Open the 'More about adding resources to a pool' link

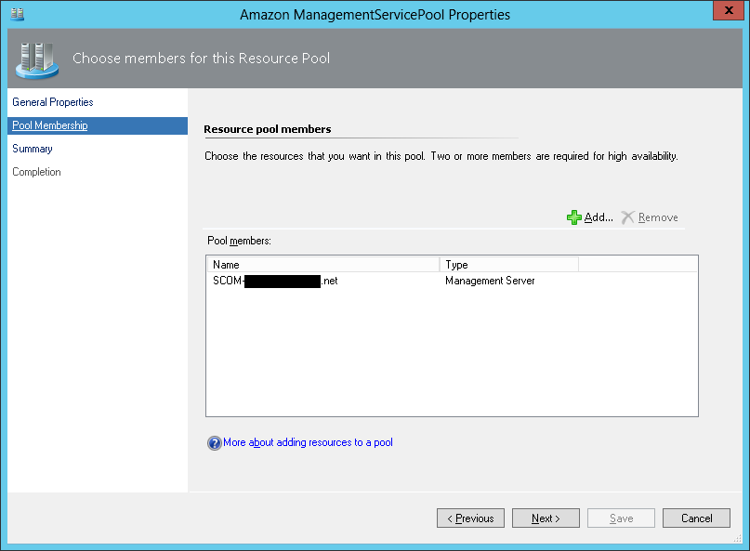(x=307, y=442)
